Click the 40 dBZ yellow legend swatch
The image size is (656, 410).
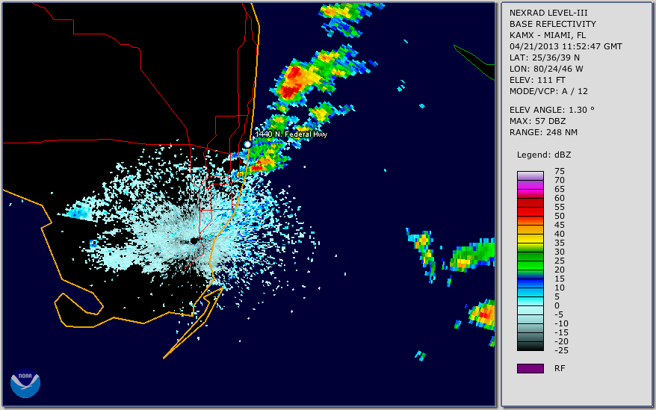click(530, 238)
